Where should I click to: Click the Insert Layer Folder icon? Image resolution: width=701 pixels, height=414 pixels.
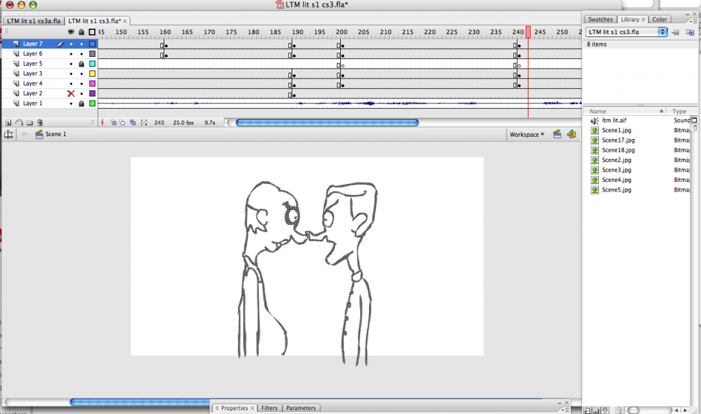click(x=29, y=122)
